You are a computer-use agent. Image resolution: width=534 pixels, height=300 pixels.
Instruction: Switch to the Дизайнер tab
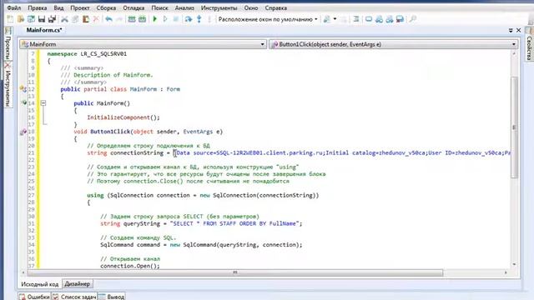[78, 283]
